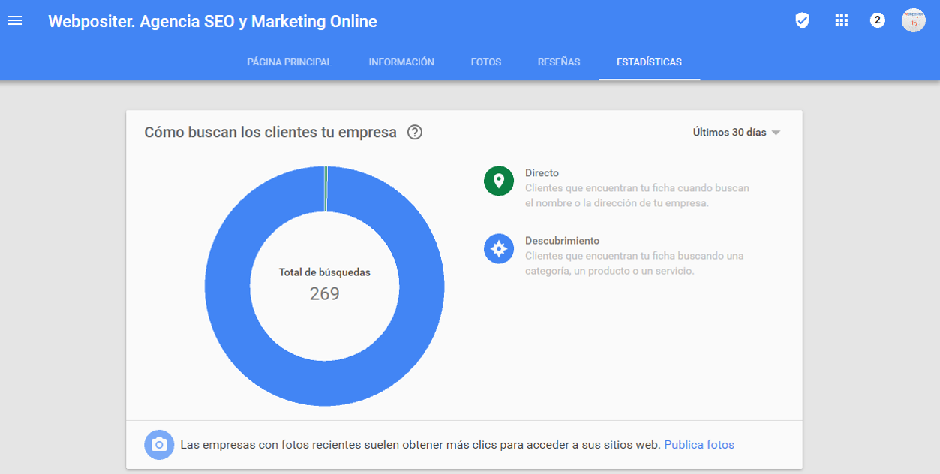Viewport: 940px width, 474px height.
Task: View the 2 notifications badge
Action: (x=877, y=20)
